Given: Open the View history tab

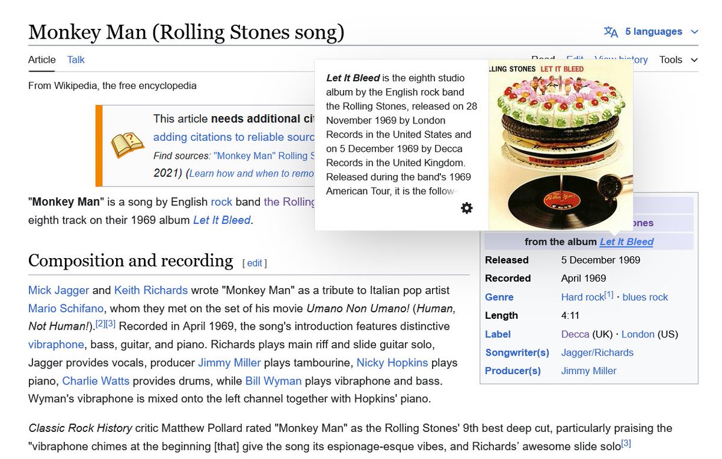Looking at the screenshot, I should (621, 60).
